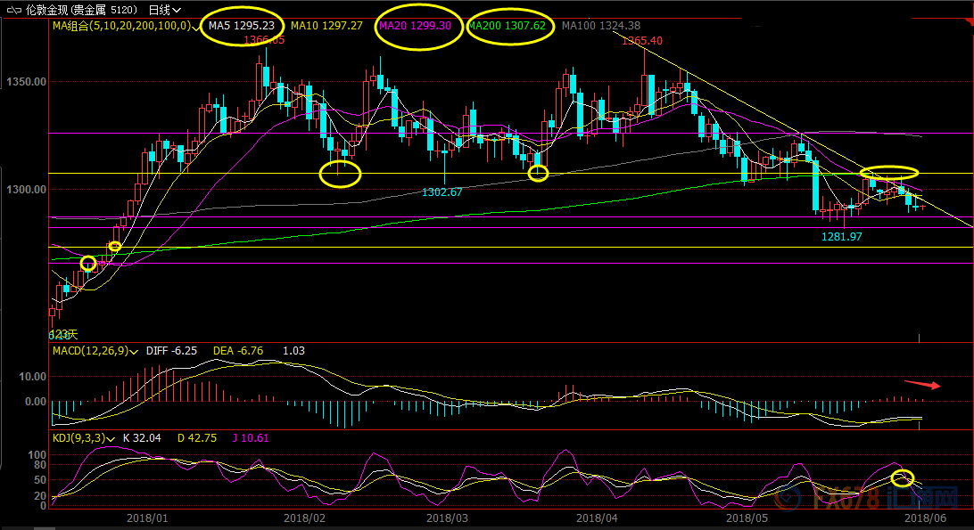Click the MA20 1299.30 legend label
The image size is (974, 530).
click(415, 26)
